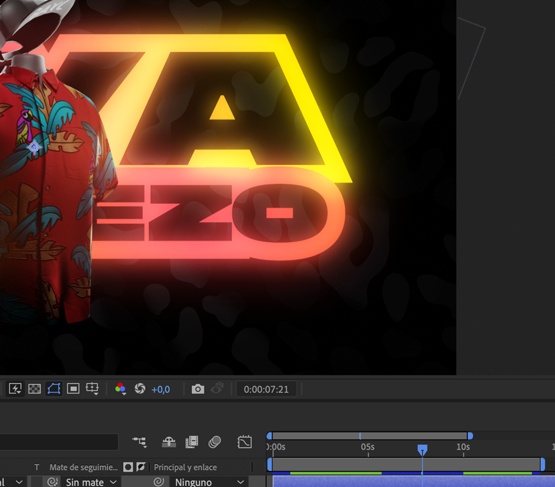Click the time navigator start handle

tap(269, 435)
